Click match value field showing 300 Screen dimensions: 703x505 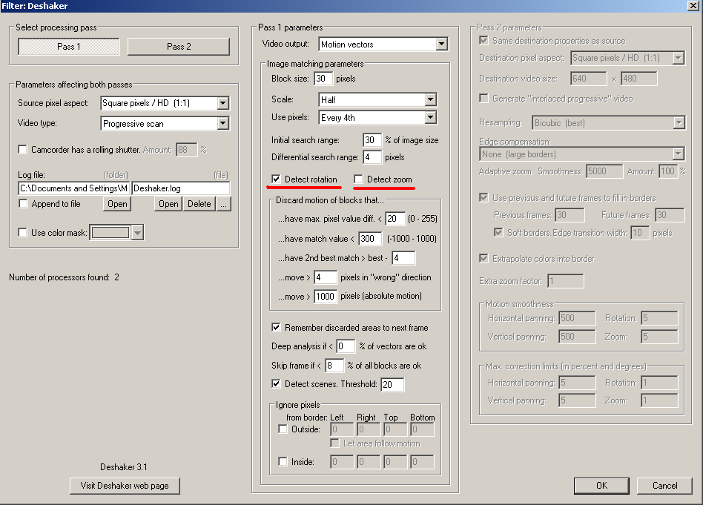370,239
